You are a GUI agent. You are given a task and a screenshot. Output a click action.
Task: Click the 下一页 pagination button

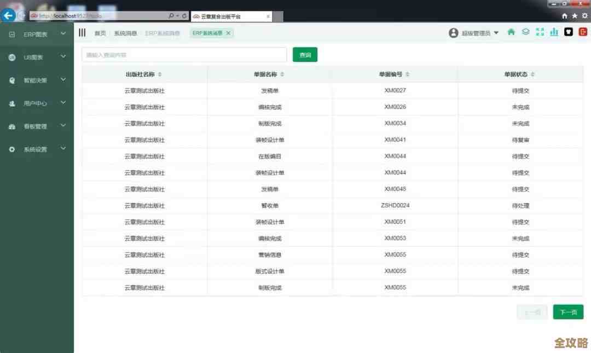567,312
